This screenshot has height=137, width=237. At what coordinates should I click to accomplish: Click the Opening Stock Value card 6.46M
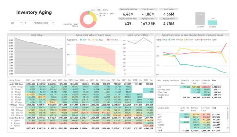(x=128, y=14)
